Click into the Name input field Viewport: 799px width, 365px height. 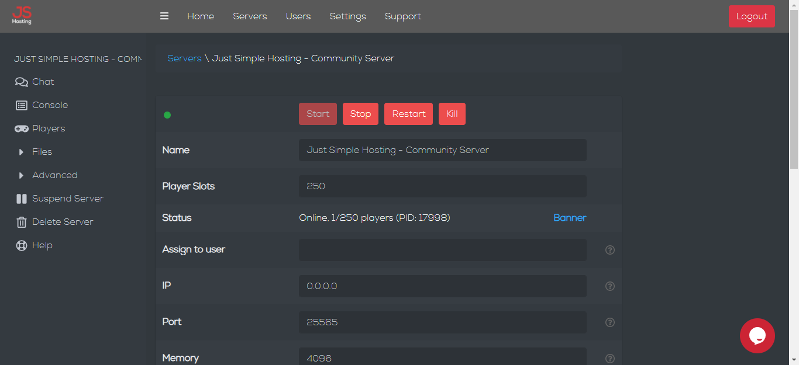[443, 150]
